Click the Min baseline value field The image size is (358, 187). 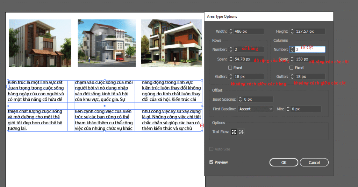(x=306, y=109)
